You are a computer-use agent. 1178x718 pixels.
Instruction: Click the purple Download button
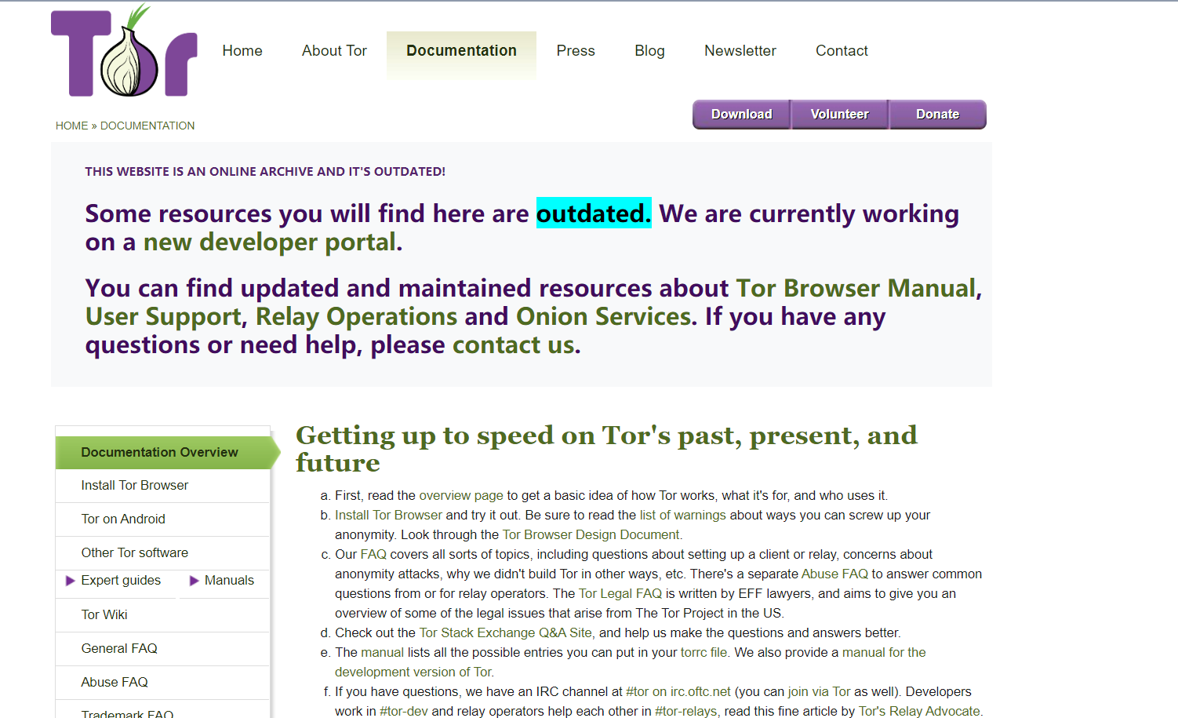pos(741,115)
